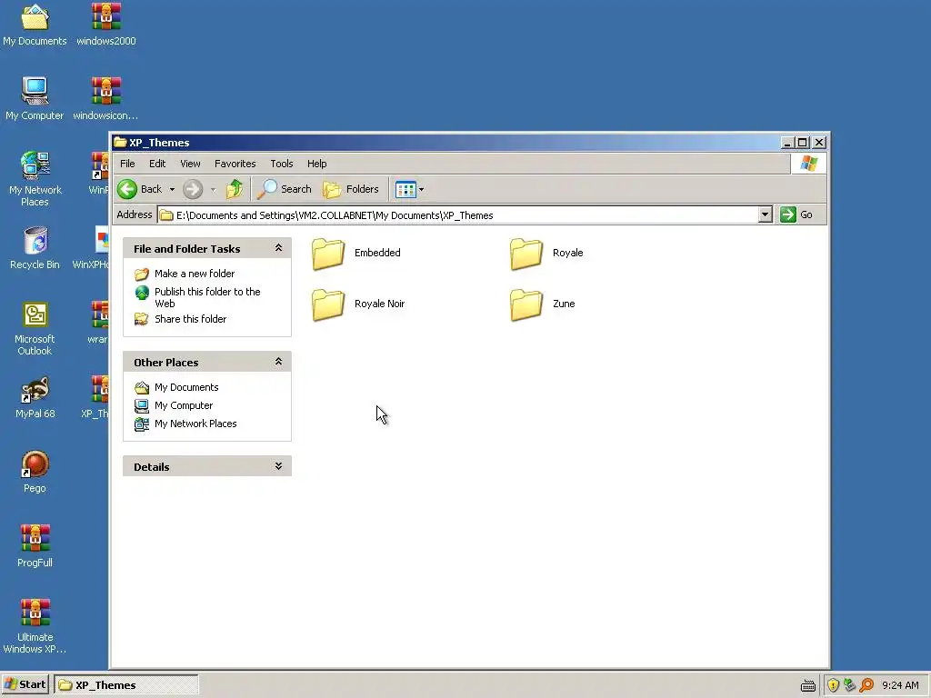Screen dimensions: 931x698
Task: Select the Royale Noir folder
Action: tap(358, 304)
